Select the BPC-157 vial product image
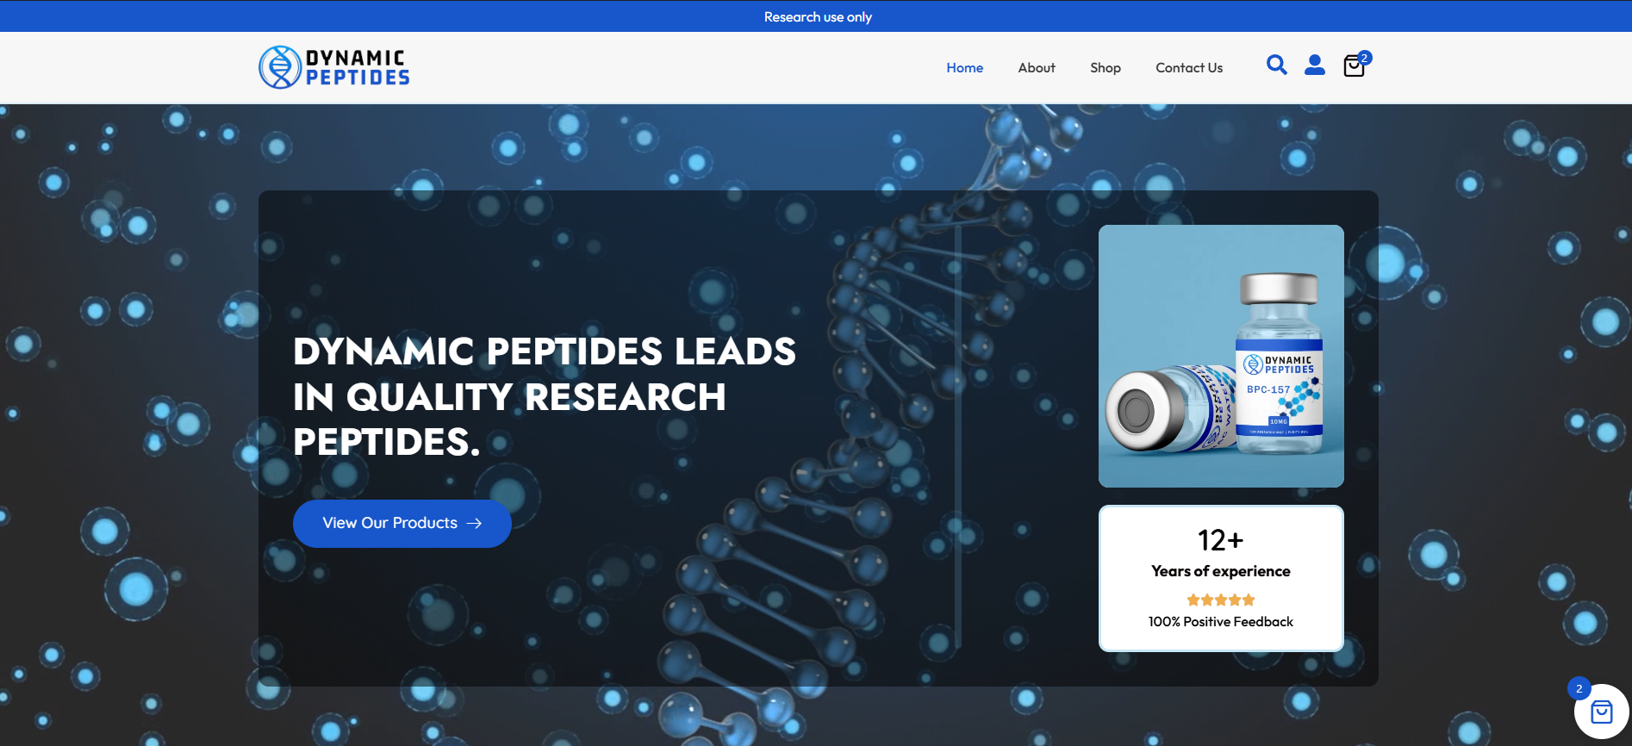The image size is (1632, 746). 1221,357
